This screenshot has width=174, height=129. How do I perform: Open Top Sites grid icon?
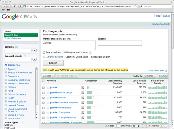(9, 10)
